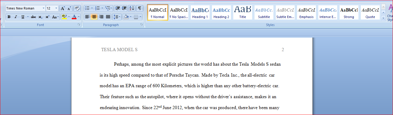Open numbering library dropdown arrow
Viewport: 393px width, 115px height.
click(x=102, y=8)
